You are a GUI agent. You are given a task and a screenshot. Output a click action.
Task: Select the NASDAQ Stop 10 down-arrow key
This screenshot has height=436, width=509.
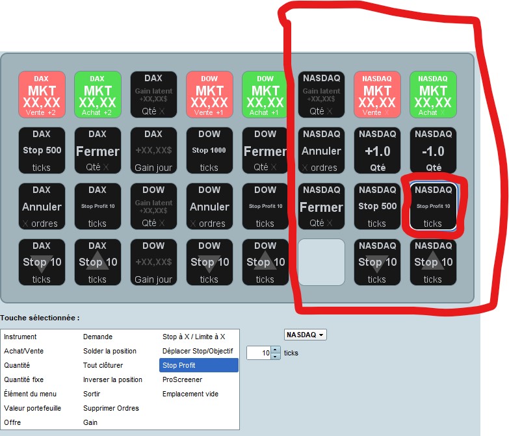377,262
